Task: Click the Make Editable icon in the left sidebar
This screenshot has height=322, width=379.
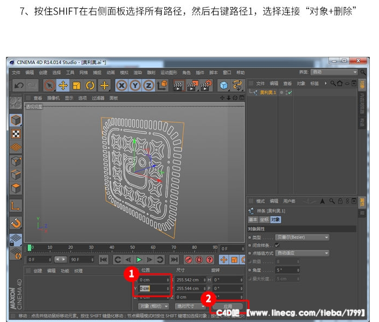Action: click(16, 102)
